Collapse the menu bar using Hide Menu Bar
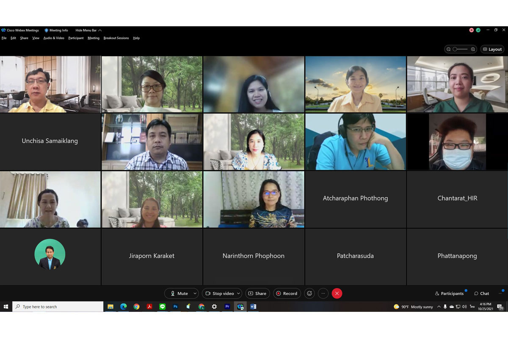The image size is (508, 338). coord(88,30)
